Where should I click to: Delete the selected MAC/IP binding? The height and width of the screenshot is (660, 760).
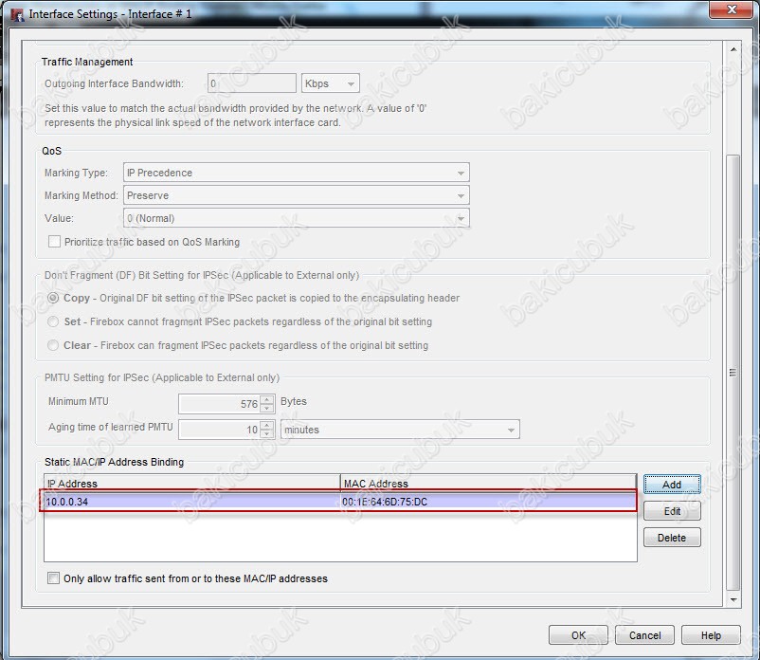click(671, 538)
